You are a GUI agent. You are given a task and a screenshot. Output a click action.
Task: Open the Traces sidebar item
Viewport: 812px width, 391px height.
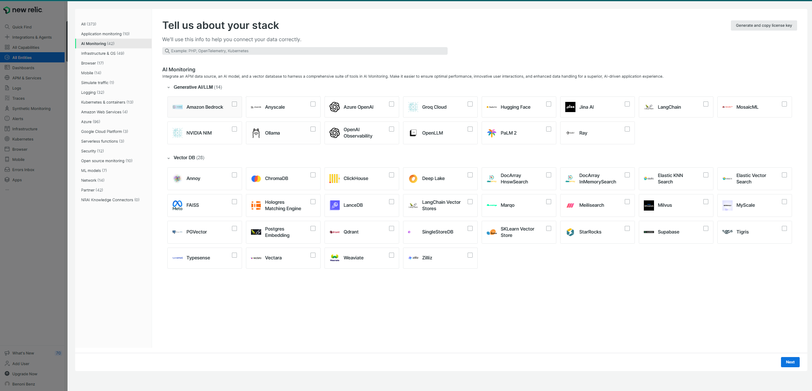coord(32,98)
